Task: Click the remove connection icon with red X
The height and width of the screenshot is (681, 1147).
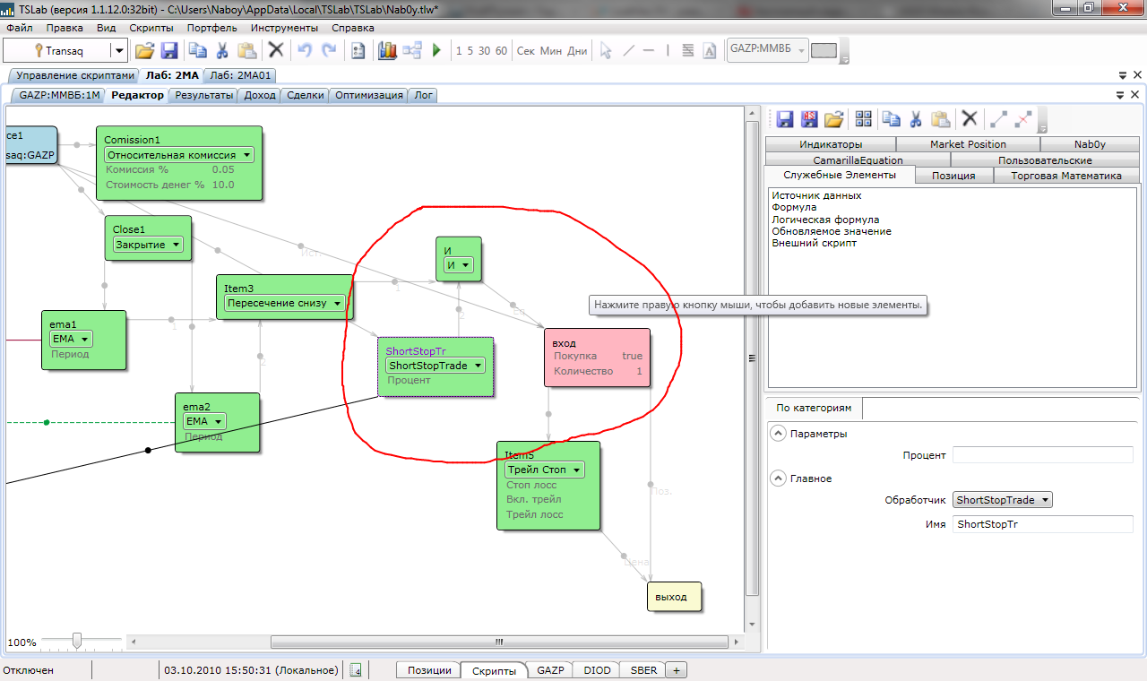Action: click(x=1023, y=119)
